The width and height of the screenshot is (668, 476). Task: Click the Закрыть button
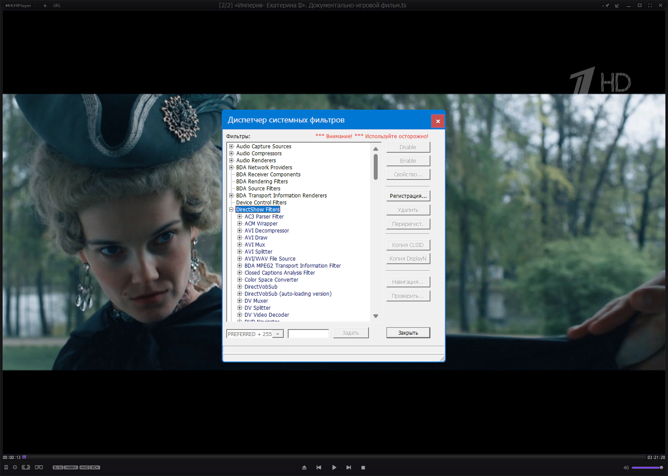(408, 333)
